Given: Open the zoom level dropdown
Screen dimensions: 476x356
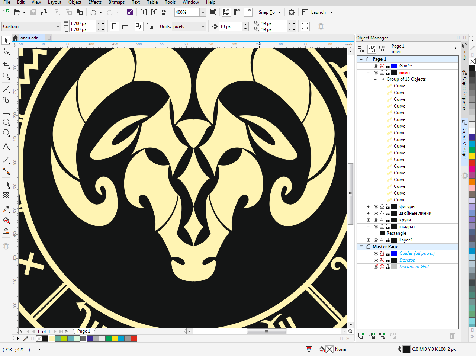Looking at the screenshot, I should coord(203,12).
